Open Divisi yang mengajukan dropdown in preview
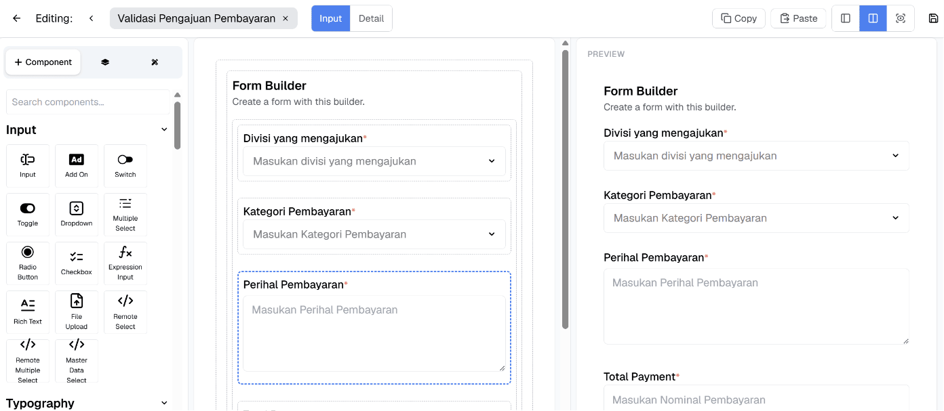Viewport: 944px width, 411px height. [x=756, y=156]
